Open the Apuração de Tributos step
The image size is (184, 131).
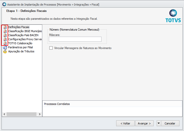(21, 51)
